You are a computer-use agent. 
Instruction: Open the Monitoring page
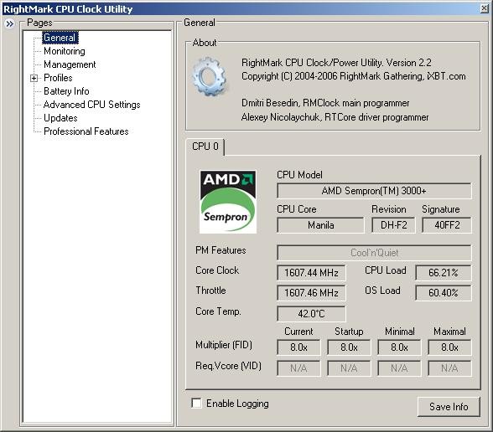(65, 51)
